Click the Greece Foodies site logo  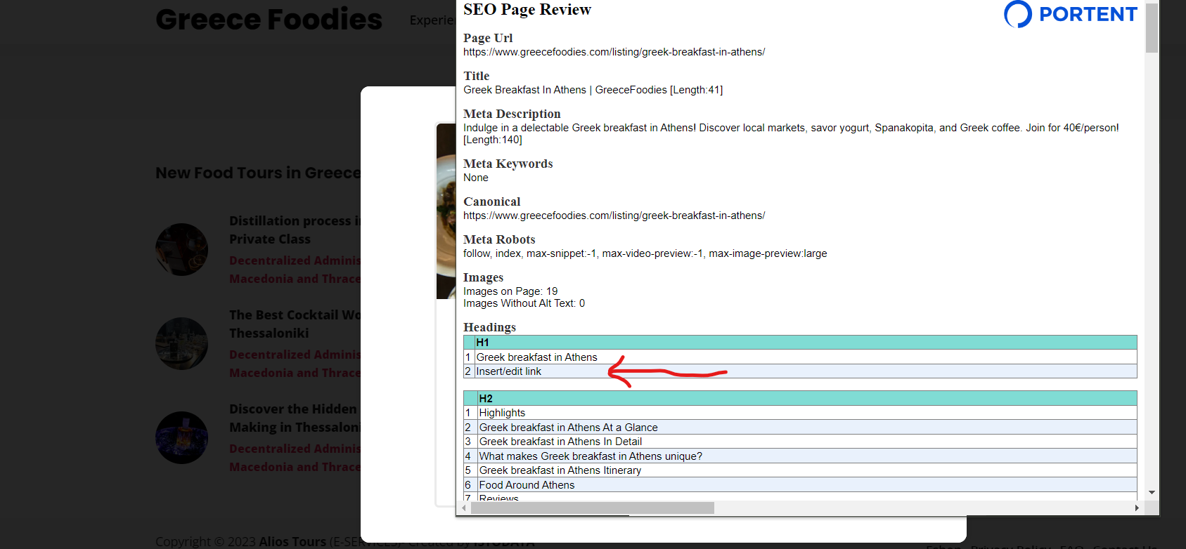click(269, 19)
